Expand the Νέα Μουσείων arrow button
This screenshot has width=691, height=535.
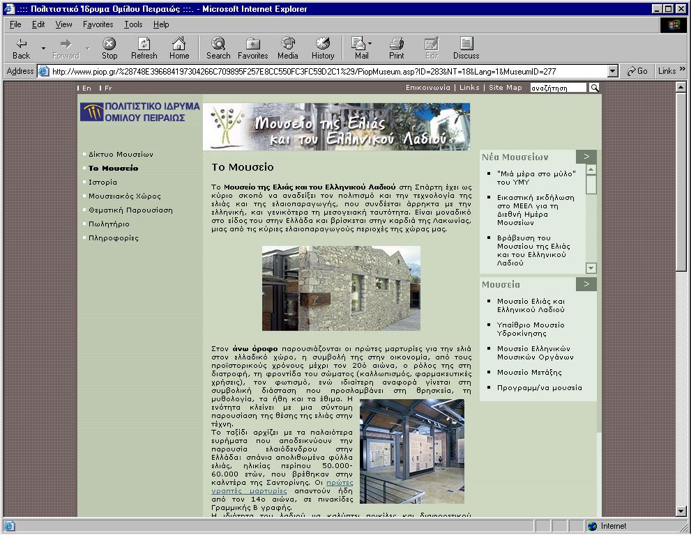[x=586, y=157]
